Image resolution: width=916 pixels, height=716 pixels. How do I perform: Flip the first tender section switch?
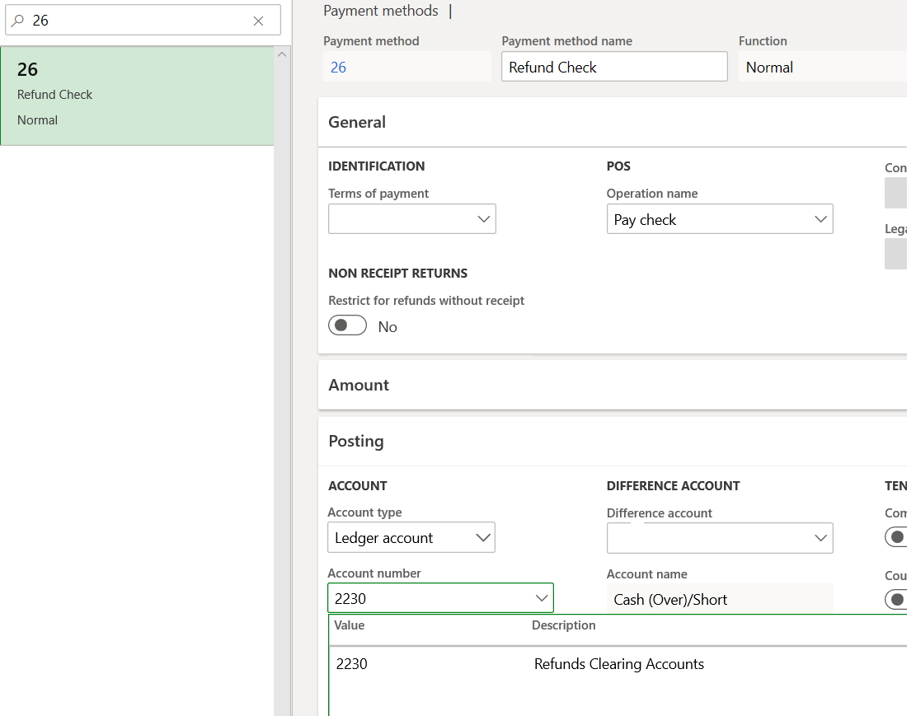coord(896,536)
